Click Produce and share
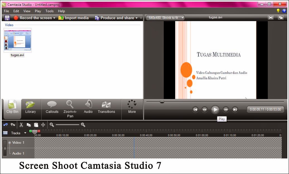The width and height of the screenshot is (289, 174). (114, 18)
